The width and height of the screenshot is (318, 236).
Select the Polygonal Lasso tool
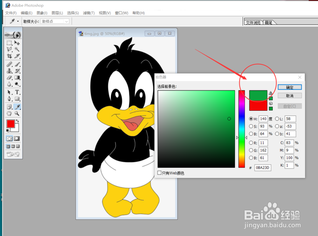(9, 49)
